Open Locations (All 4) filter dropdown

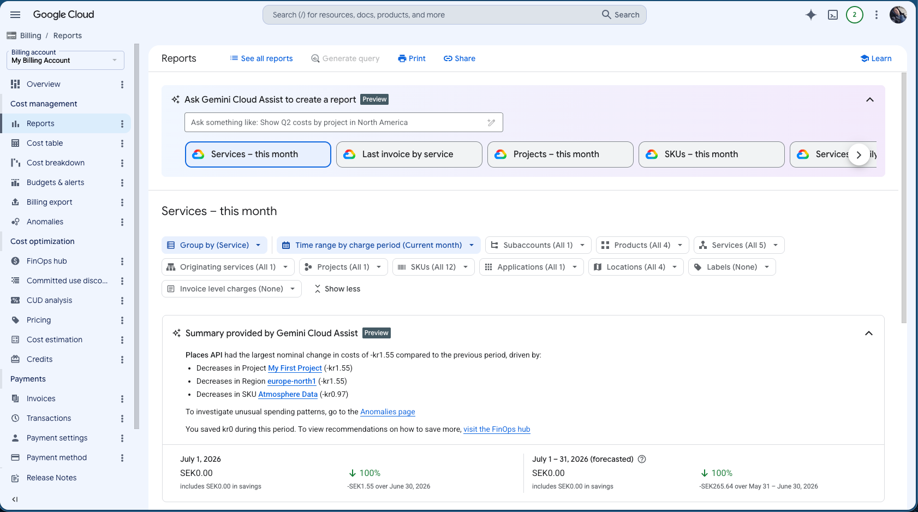636,267
